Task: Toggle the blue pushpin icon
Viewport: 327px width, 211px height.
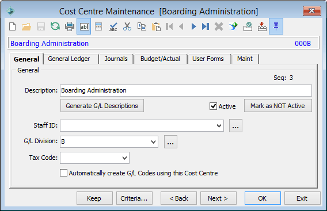Action: 276,26
